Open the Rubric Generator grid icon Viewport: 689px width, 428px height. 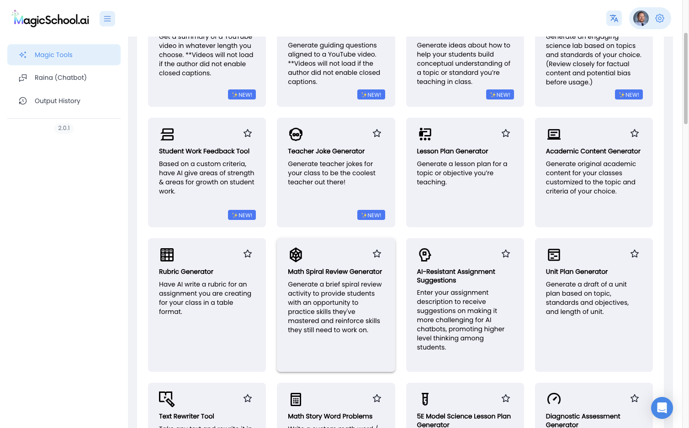167,255
